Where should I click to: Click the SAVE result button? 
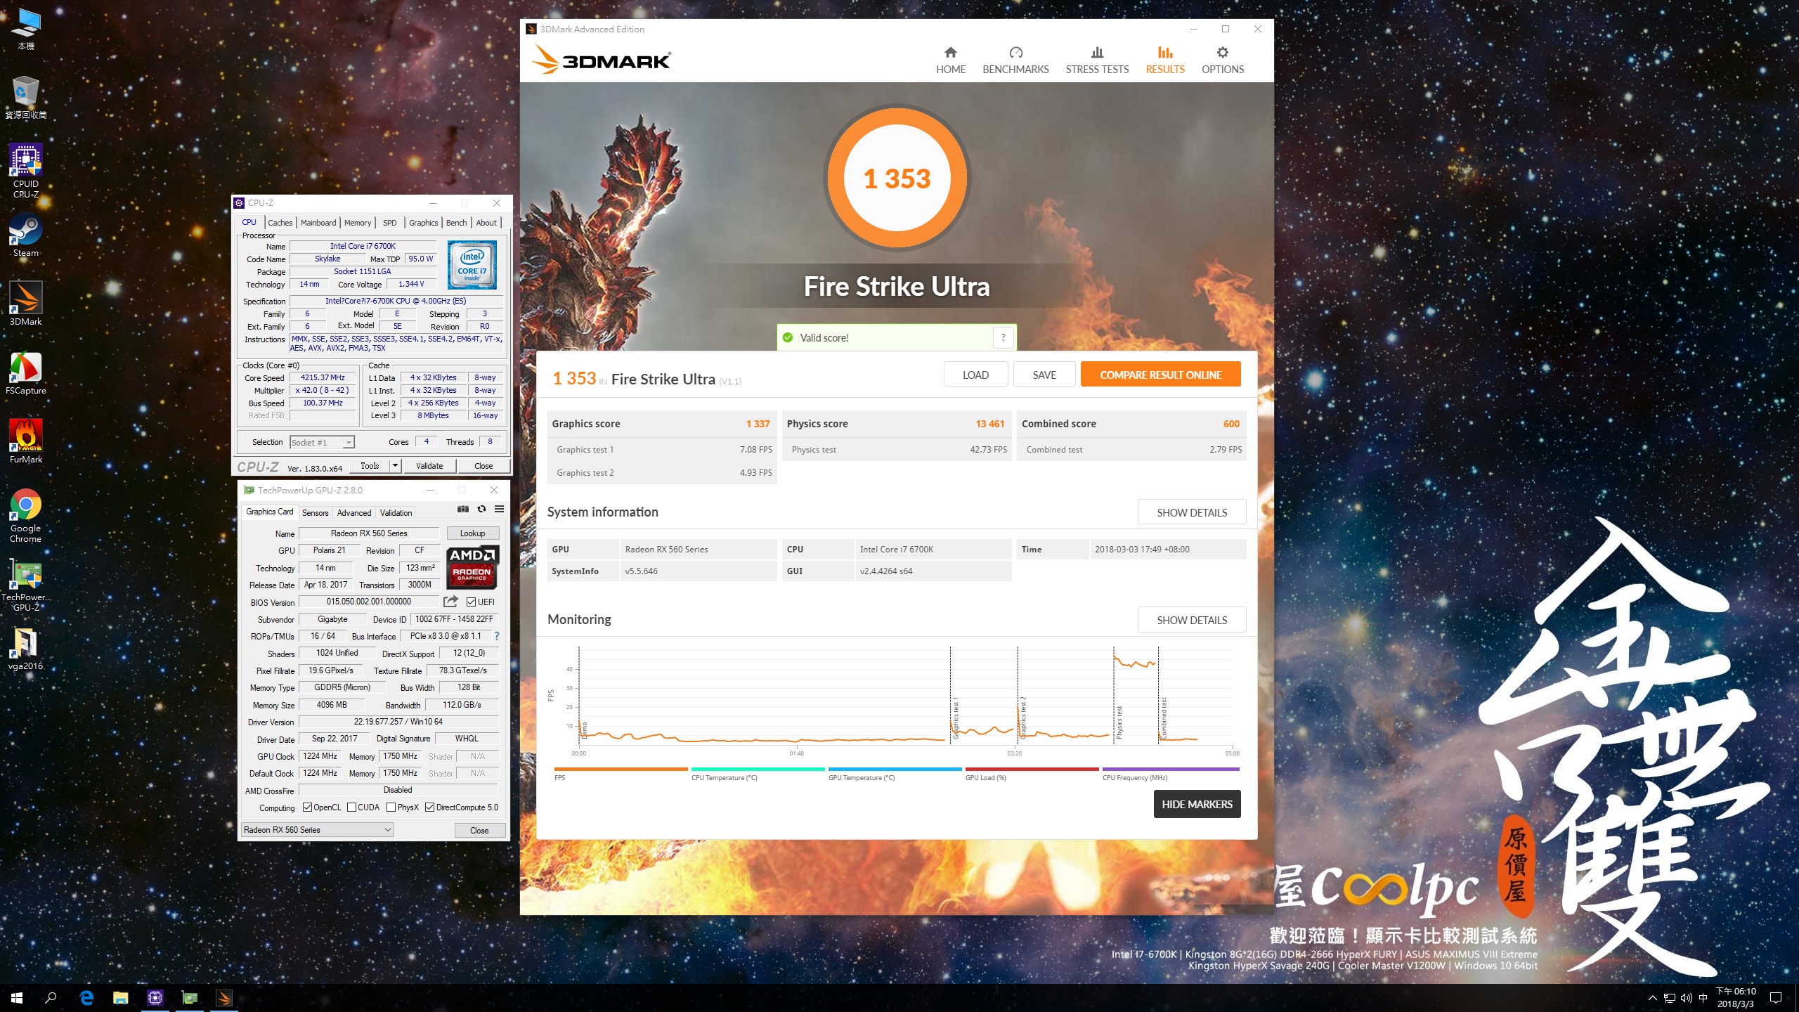tap(1044, 375)
